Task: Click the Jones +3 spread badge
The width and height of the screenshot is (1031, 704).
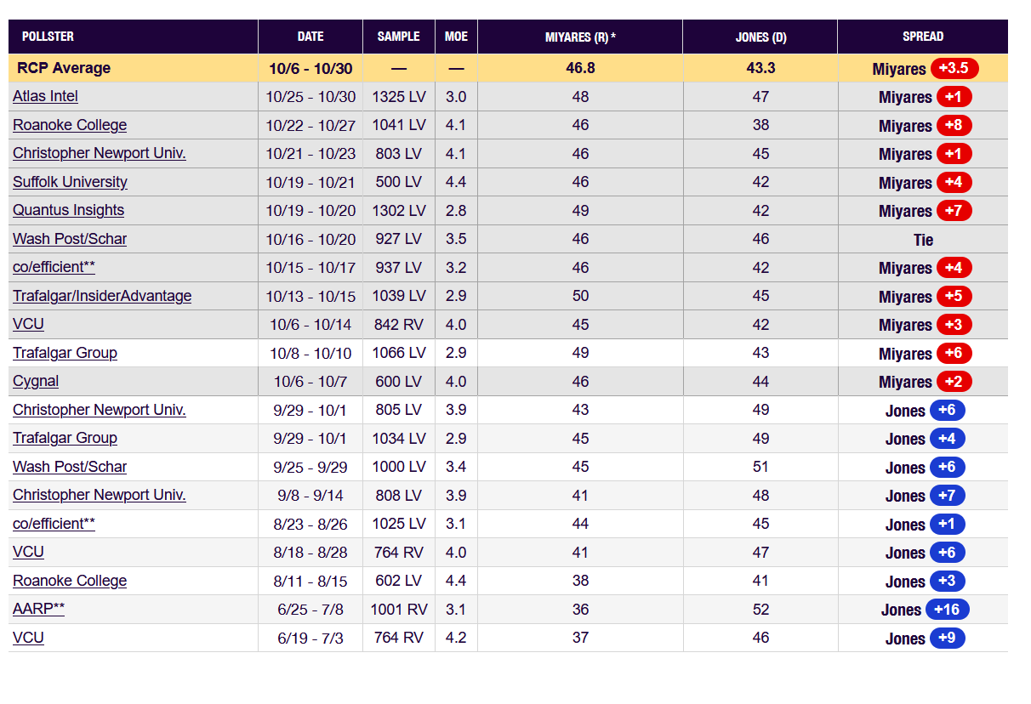Action: pyautogui.click(x=948, y=582)
